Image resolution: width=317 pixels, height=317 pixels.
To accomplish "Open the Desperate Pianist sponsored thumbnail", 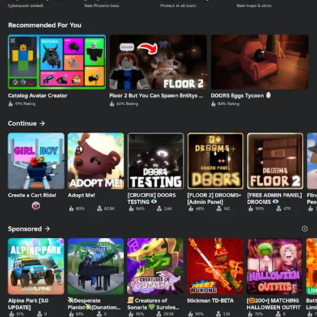I will point(96,266).
